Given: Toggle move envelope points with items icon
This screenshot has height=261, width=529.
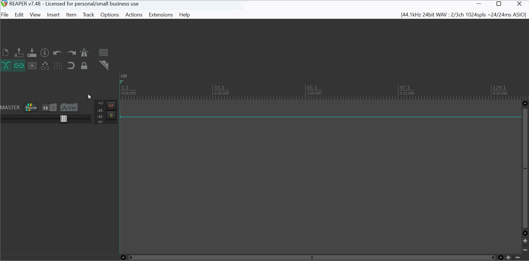Looking at the screenshot, I should coord(45,66).
